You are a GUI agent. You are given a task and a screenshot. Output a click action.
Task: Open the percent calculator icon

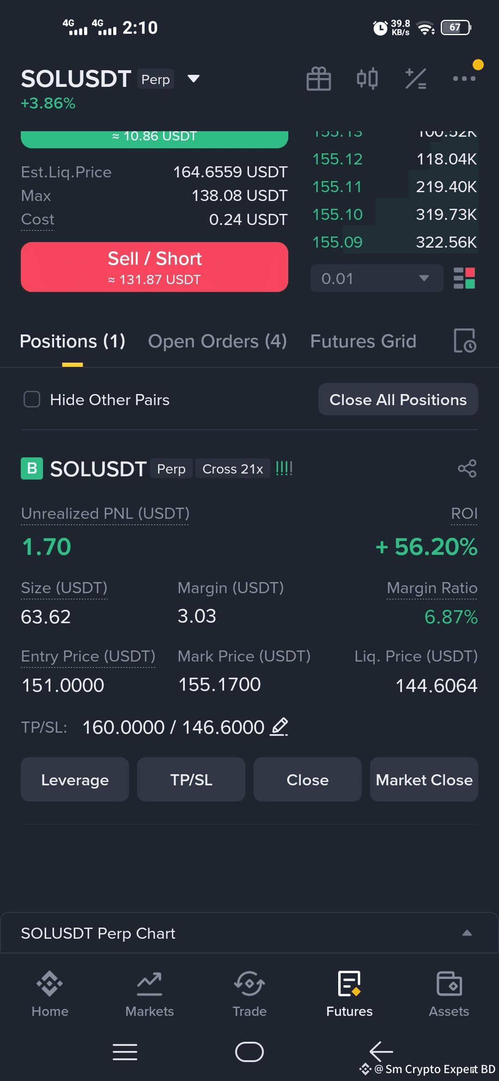415,79
